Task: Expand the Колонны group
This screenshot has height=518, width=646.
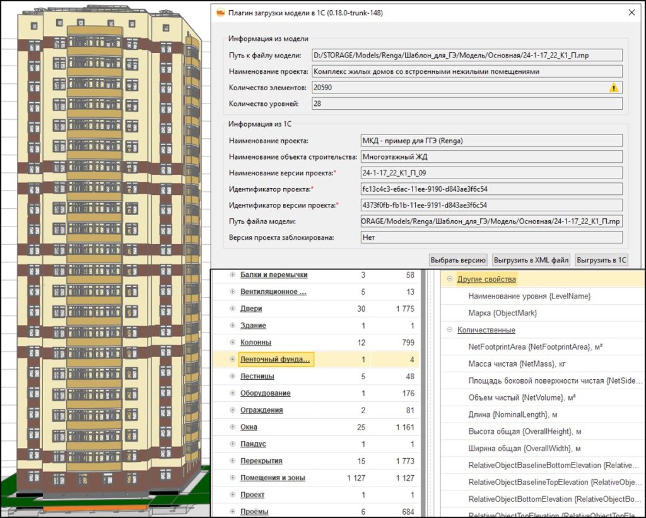Action: click(232, 343)
